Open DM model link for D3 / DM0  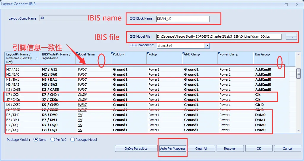80,115
